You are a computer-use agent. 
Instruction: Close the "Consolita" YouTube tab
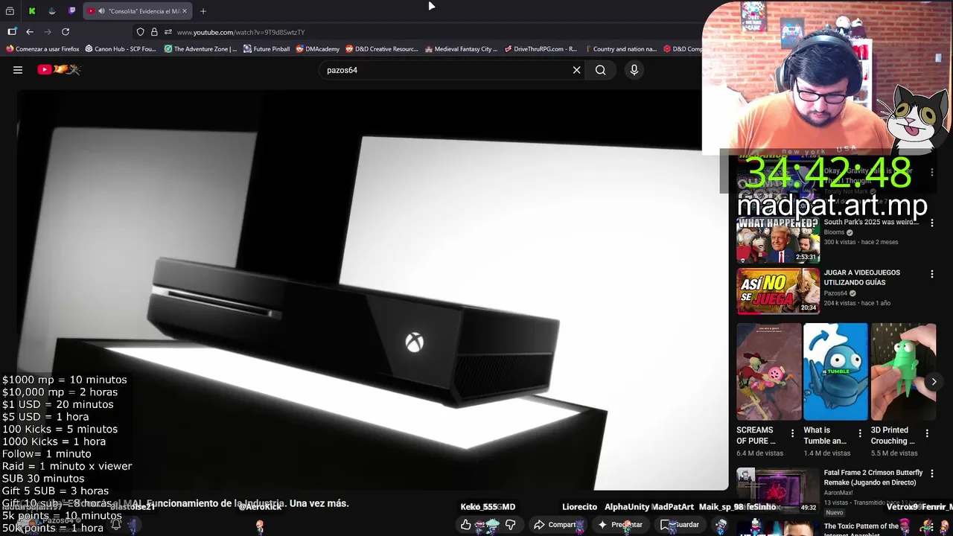tap(185, 11)
